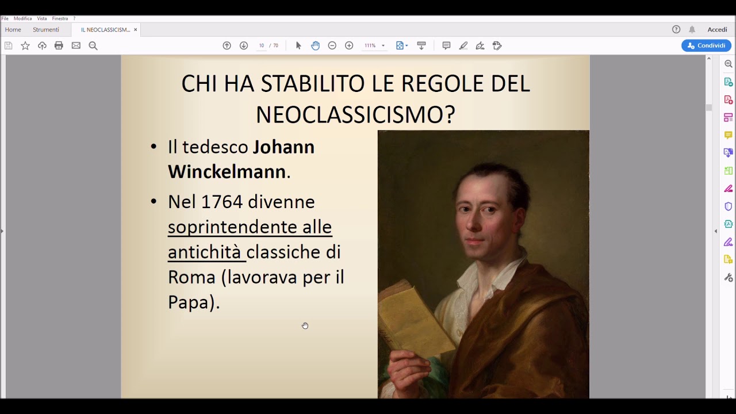Open the search magnifier tool in right panel
736x414 pixels.
(x=729, y=64)
